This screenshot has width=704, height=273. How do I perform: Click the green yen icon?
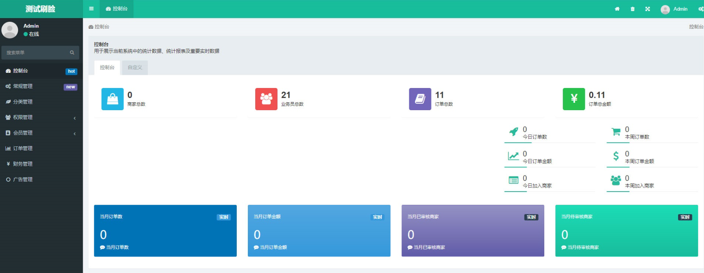pos(573,99)
